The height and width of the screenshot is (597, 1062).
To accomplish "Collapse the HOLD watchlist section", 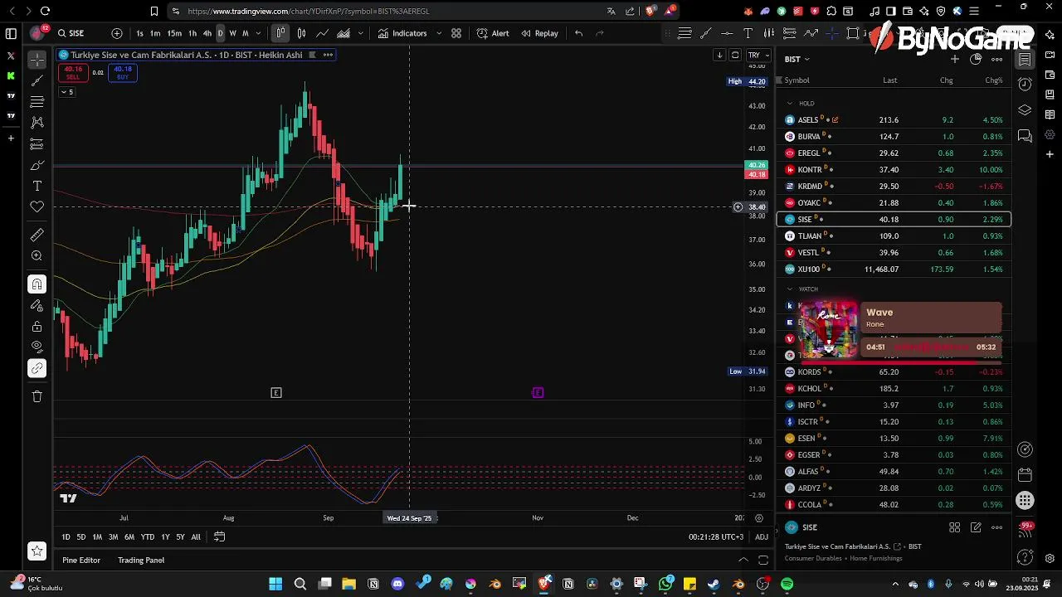I will point(790,104).
